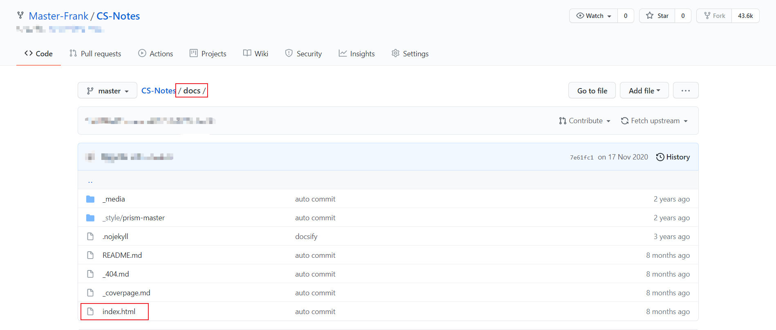Image resolution: width=776 pixels, height=330 pixels.
Task: Open the Security tab
Action: [x=304, y=53]
